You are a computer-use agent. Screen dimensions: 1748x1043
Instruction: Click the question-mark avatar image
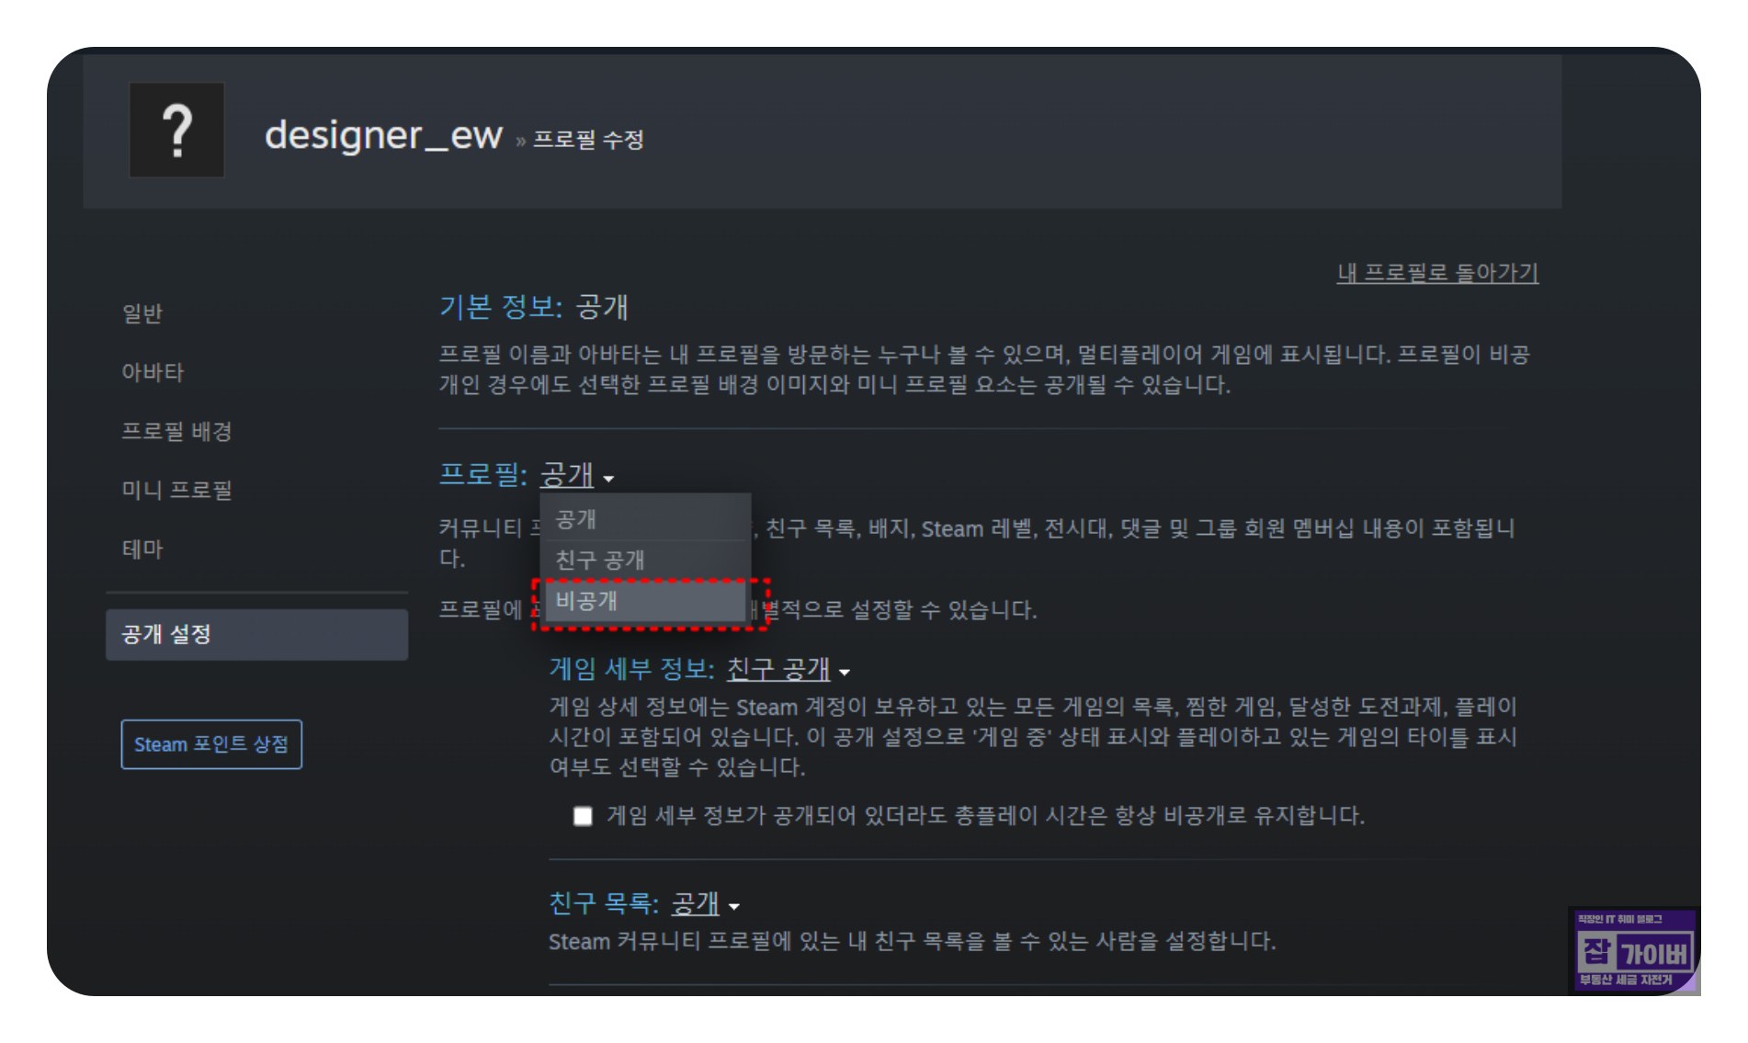(x=176, y=130)
